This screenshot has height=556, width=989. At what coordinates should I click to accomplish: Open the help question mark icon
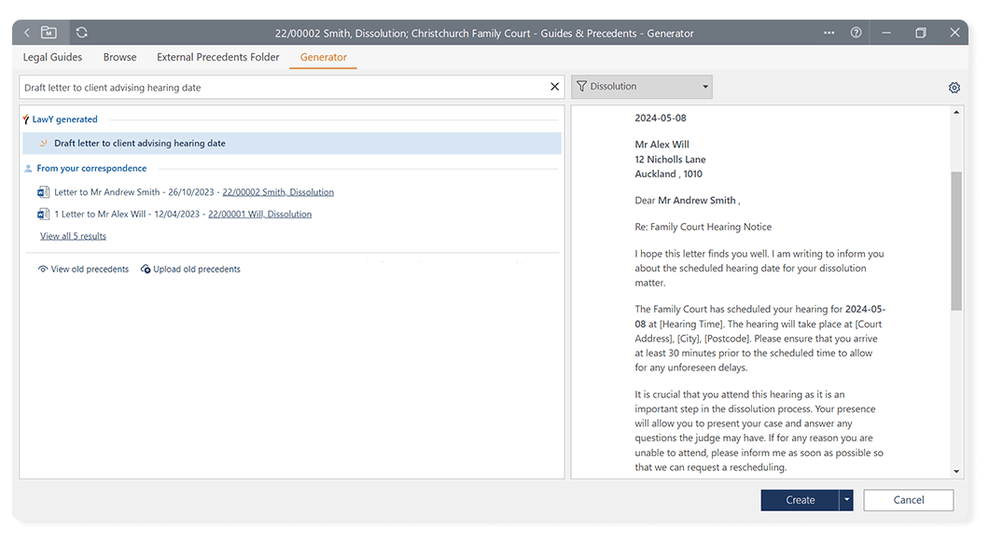click(x=856, y=32)
